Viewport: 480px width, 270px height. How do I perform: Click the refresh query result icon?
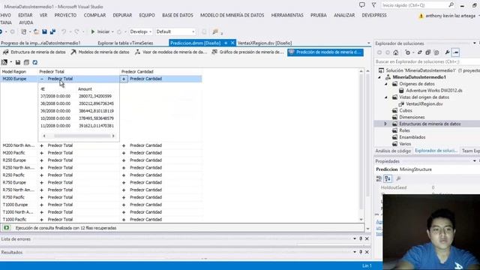[x=35, y=62]
